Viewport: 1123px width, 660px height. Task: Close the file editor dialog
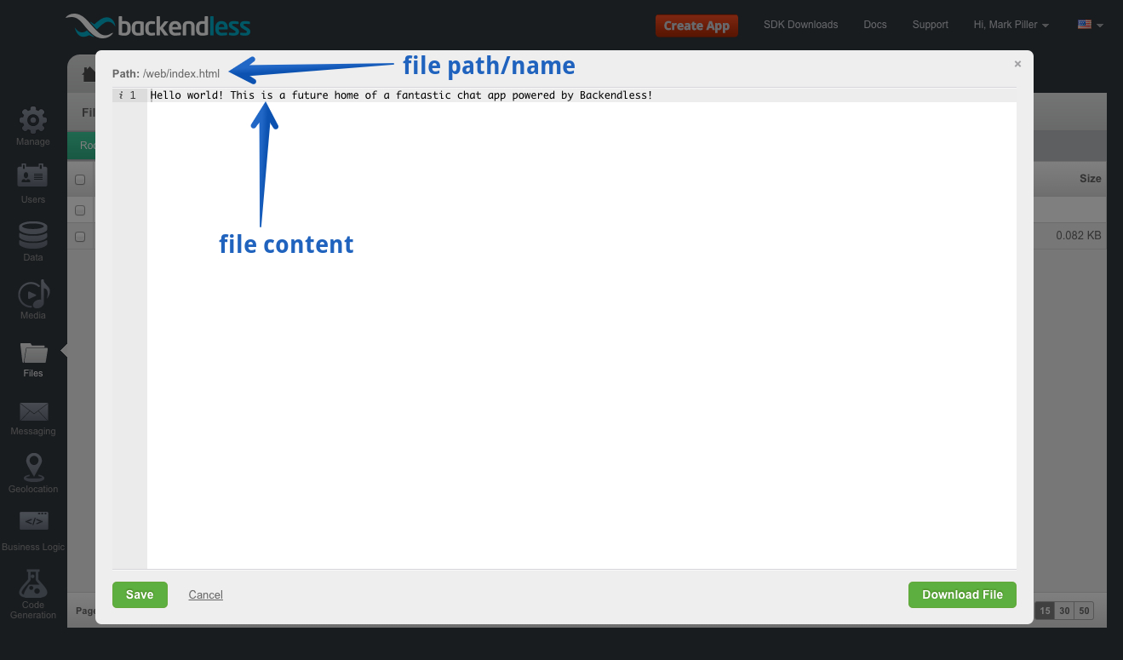click(x=1017, y=64)
